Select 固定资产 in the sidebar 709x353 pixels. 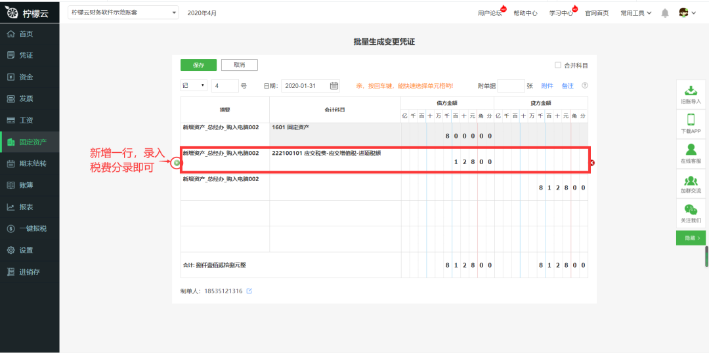30,142
